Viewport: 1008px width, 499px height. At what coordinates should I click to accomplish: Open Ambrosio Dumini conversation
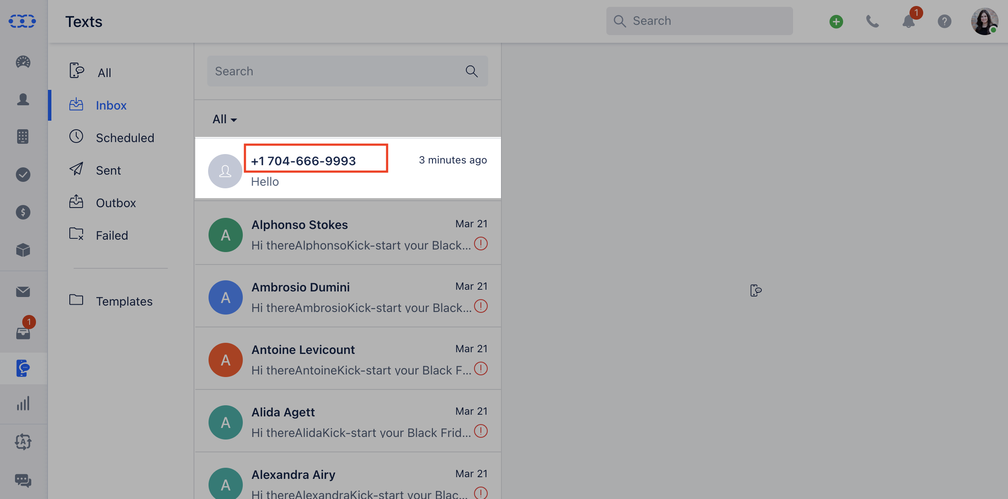click(x=348, y=296)
